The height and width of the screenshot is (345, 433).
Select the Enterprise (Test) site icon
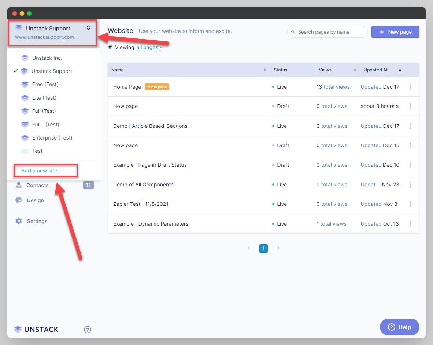[25, 138]
